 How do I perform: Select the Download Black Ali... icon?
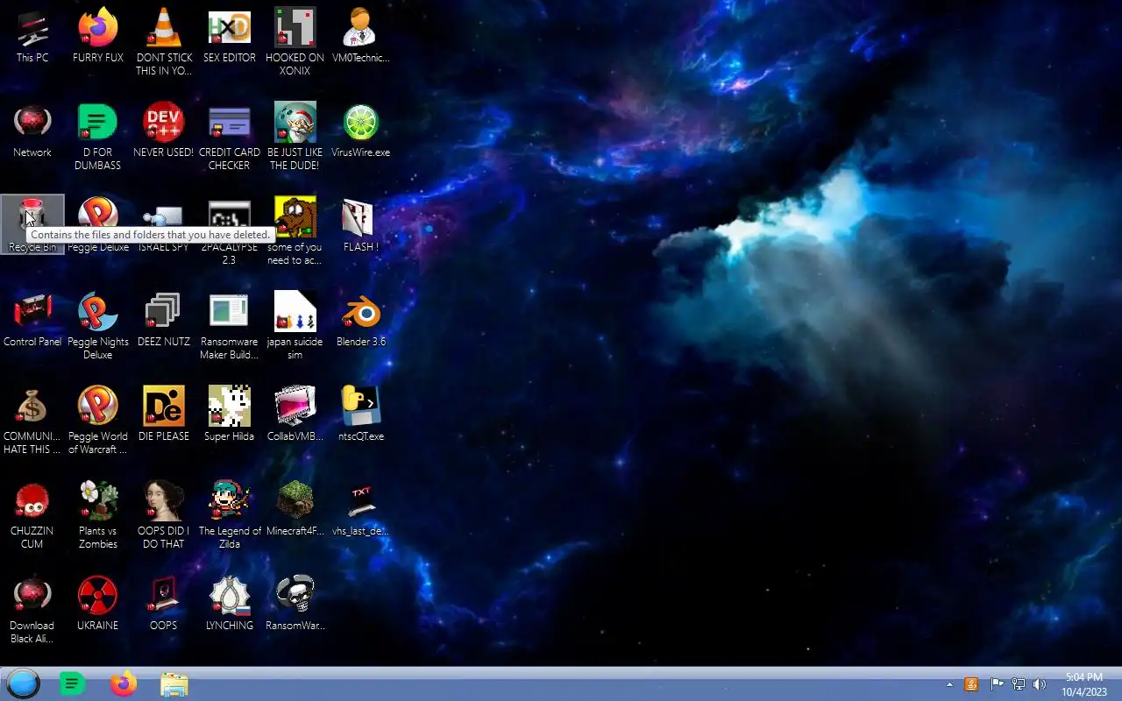pos(32,610)
